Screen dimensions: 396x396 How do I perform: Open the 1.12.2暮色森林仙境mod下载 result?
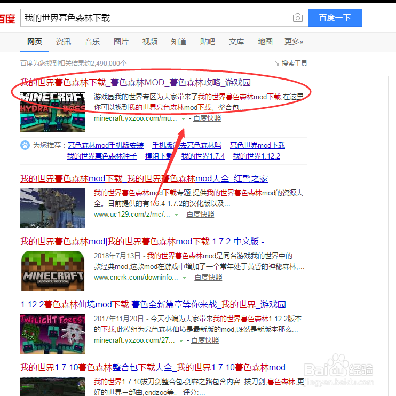click(153, 304)
